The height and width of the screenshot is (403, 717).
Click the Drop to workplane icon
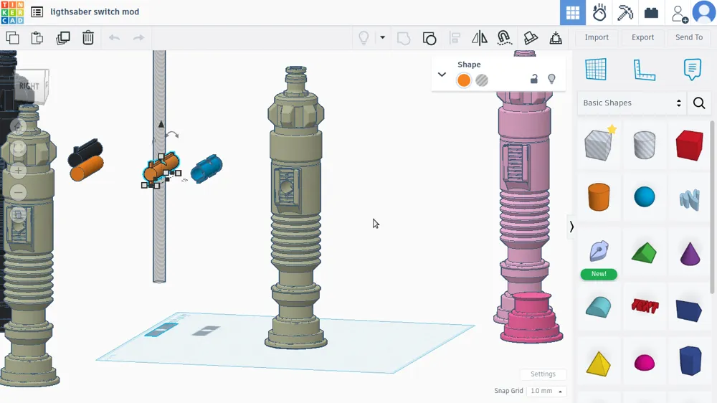(x=556, y=38)
